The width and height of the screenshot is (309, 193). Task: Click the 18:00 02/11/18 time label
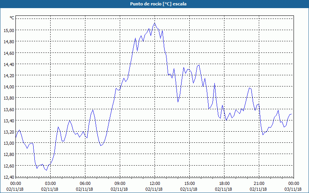click(x=224, y=186)
